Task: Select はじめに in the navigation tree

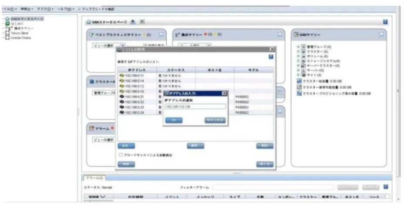Action: tap(17, 23)
